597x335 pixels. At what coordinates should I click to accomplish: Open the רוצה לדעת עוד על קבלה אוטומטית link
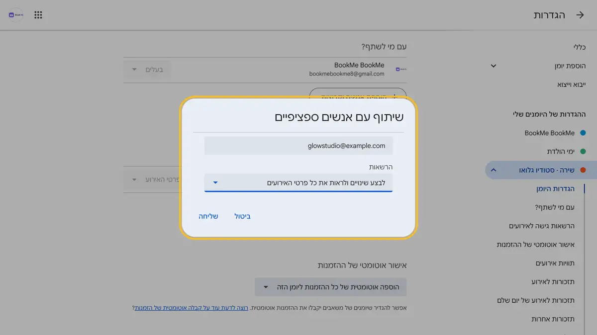191,308
